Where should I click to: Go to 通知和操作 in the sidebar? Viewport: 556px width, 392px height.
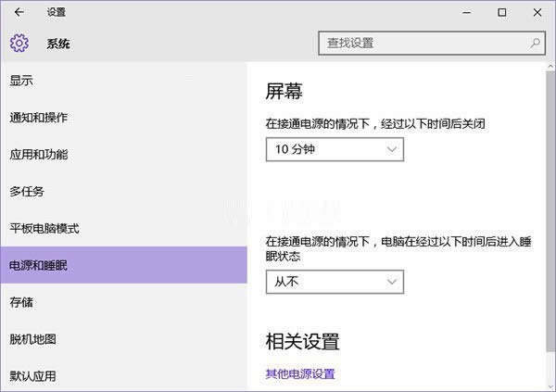[x=39, y=118]
